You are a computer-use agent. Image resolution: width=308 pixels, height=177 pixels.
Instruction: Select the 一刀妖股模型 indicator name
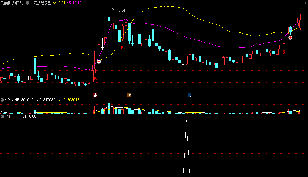(x=41, y=3)
